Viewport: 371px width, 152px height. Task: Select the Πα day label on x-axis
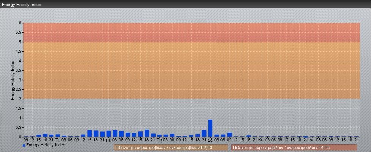159,140
